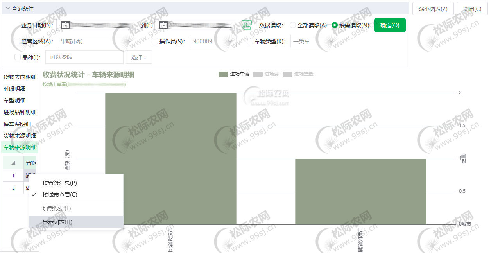Image resolution: width=491 pixels, height=253 pixels.
Task: Choose 按城市查看(C) in context menu
Action: click(76, 194)
